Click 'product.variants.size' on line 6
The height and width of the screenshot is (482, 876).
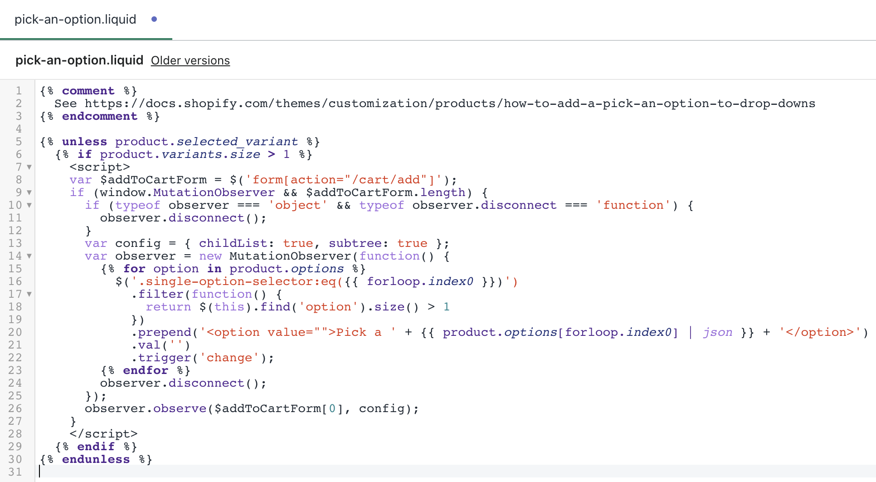tap(180, 154)
